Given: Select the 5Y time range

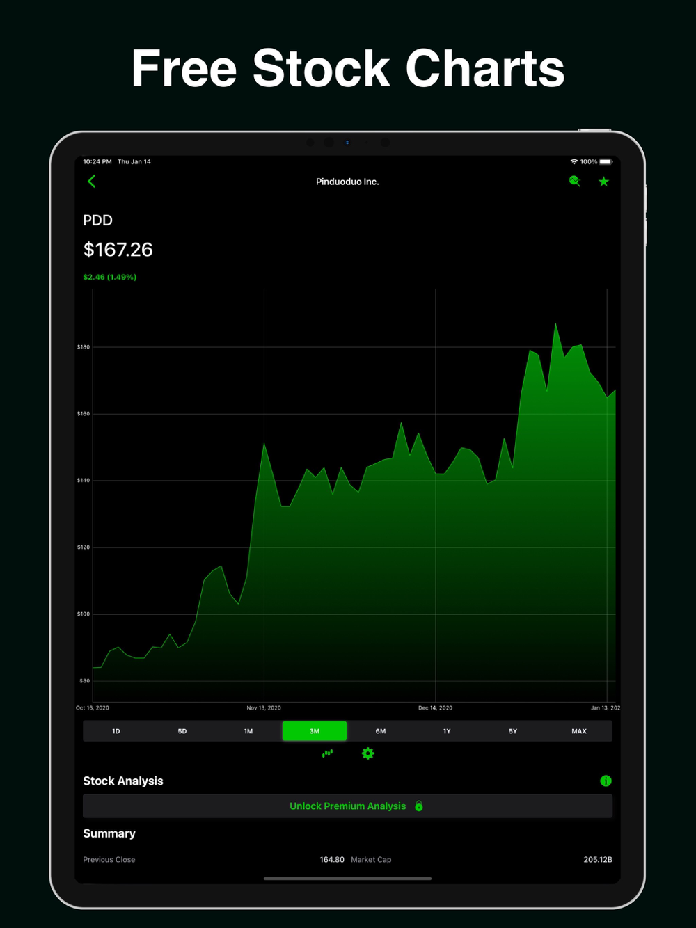Looking at the screenshot, I should 513,731.
